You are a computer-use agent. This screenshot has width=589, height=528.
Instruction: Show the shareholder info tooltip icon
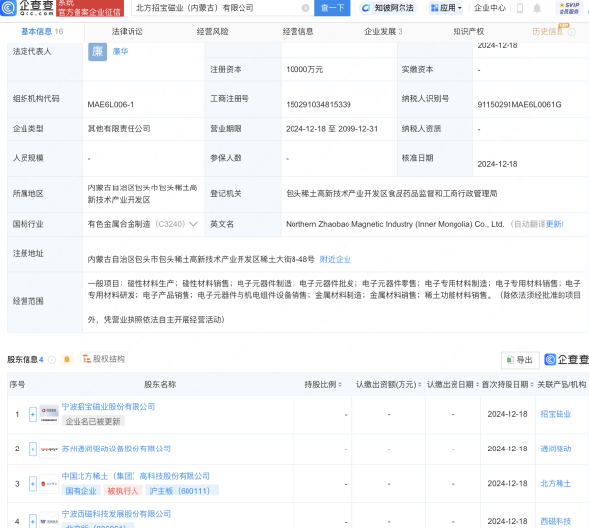[52, 360]
